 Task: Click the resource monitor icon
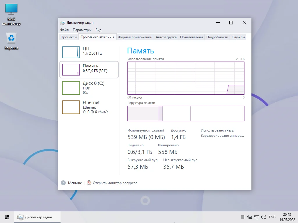coord(89,183)
